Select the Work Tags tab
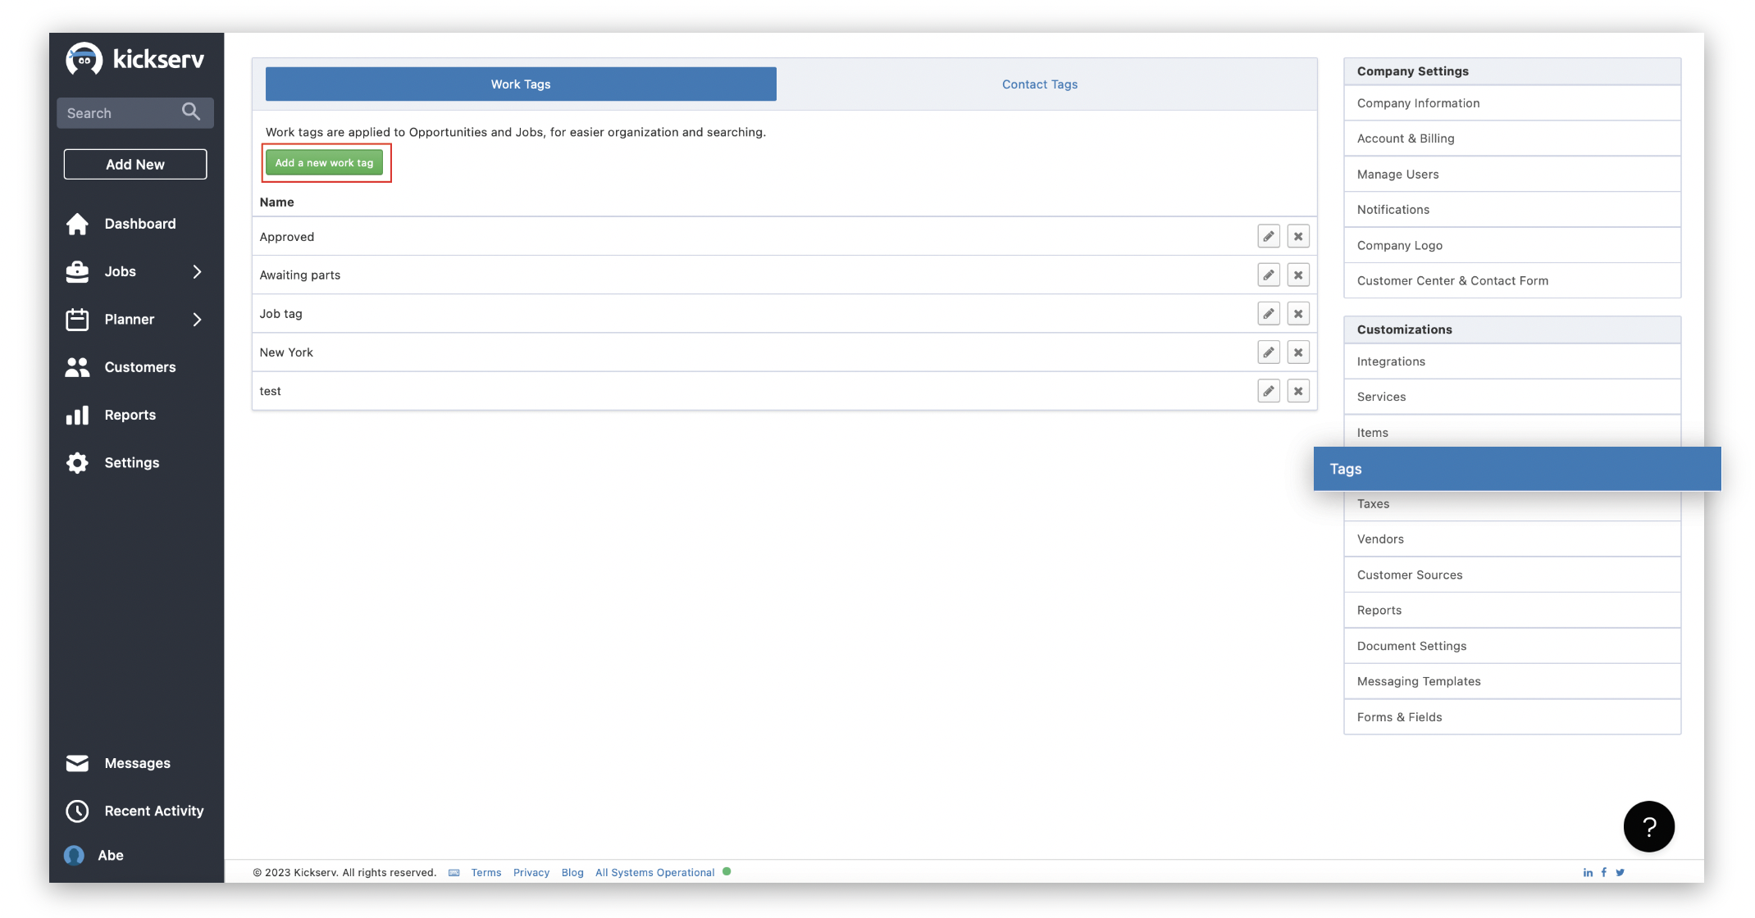 pos(520,84)
